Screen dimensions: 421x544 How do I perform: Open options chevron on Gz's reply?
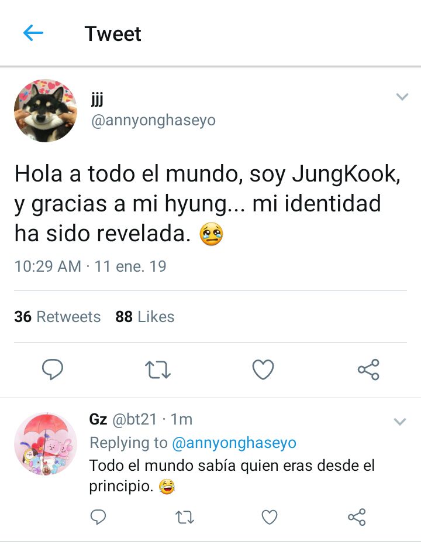tap(400, 422)
